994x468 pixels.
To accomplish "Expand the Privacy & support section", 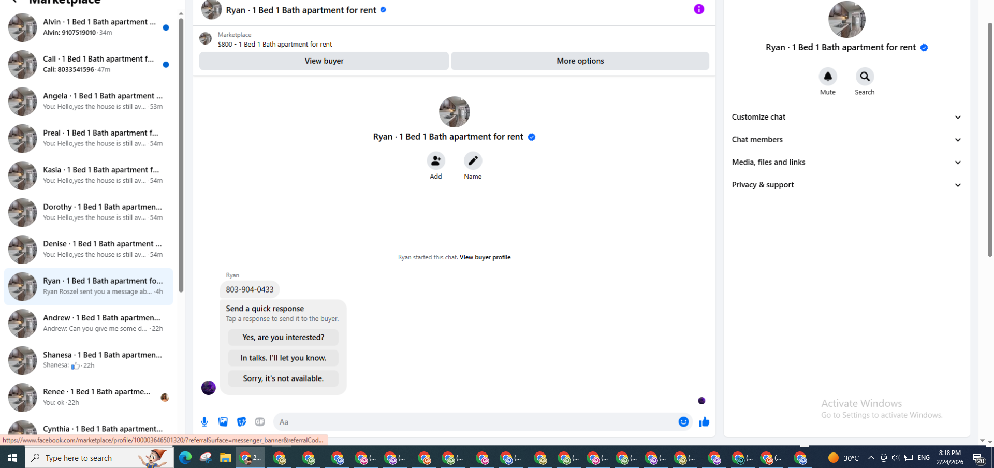I will (846, 185).
